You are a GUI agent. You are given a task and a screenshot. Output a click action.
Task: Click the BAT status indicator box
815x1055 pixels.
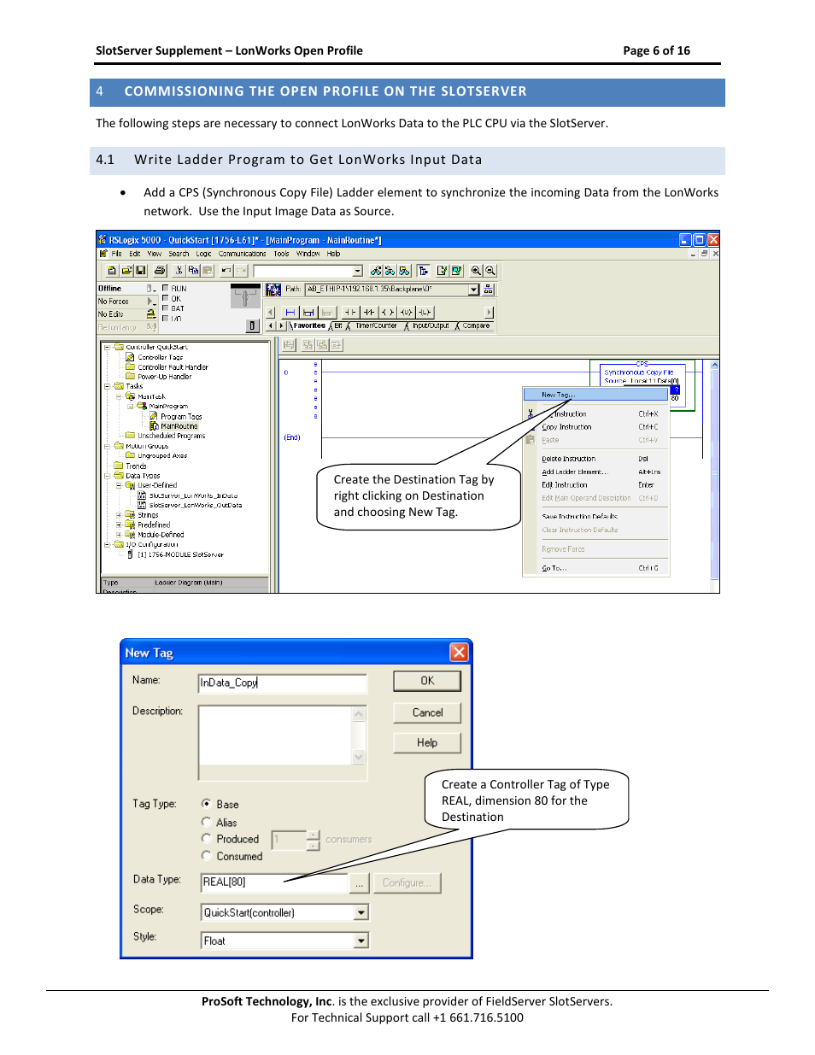pyautogui.click(x=165, y=308)
